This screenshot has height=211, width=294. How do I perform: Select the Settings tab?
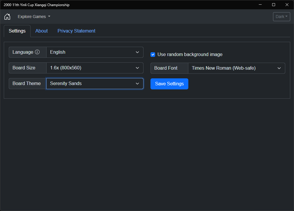coord(17,31)
